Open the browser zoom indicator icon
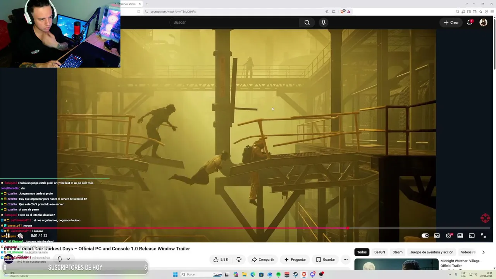This screenshot has height=279, width=496. [327, 12]
